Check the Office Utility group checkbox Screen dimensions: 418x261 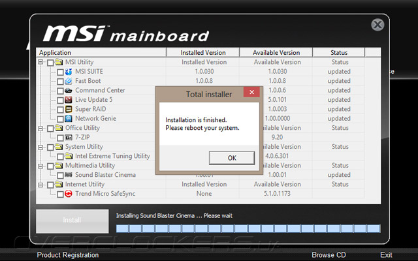(x=50, y=129)
